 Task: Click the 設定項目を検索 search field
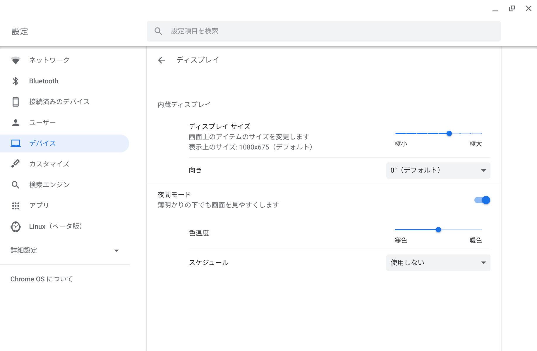click(323, 31)
